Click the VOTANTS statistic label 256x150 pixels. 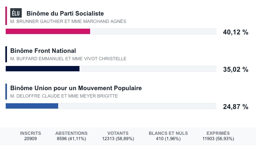118,133
